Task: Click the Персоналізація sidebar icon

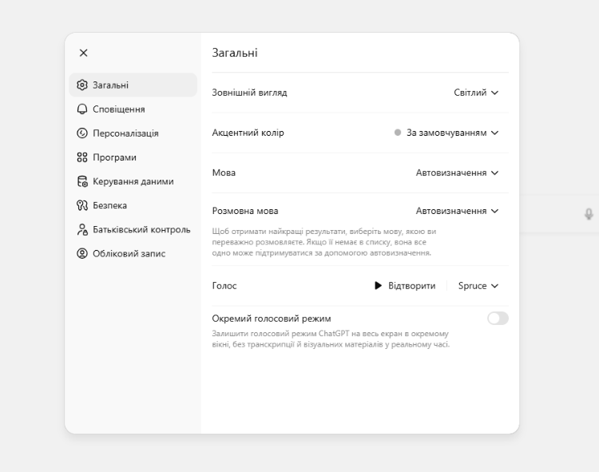Action: tap(81, 133)
